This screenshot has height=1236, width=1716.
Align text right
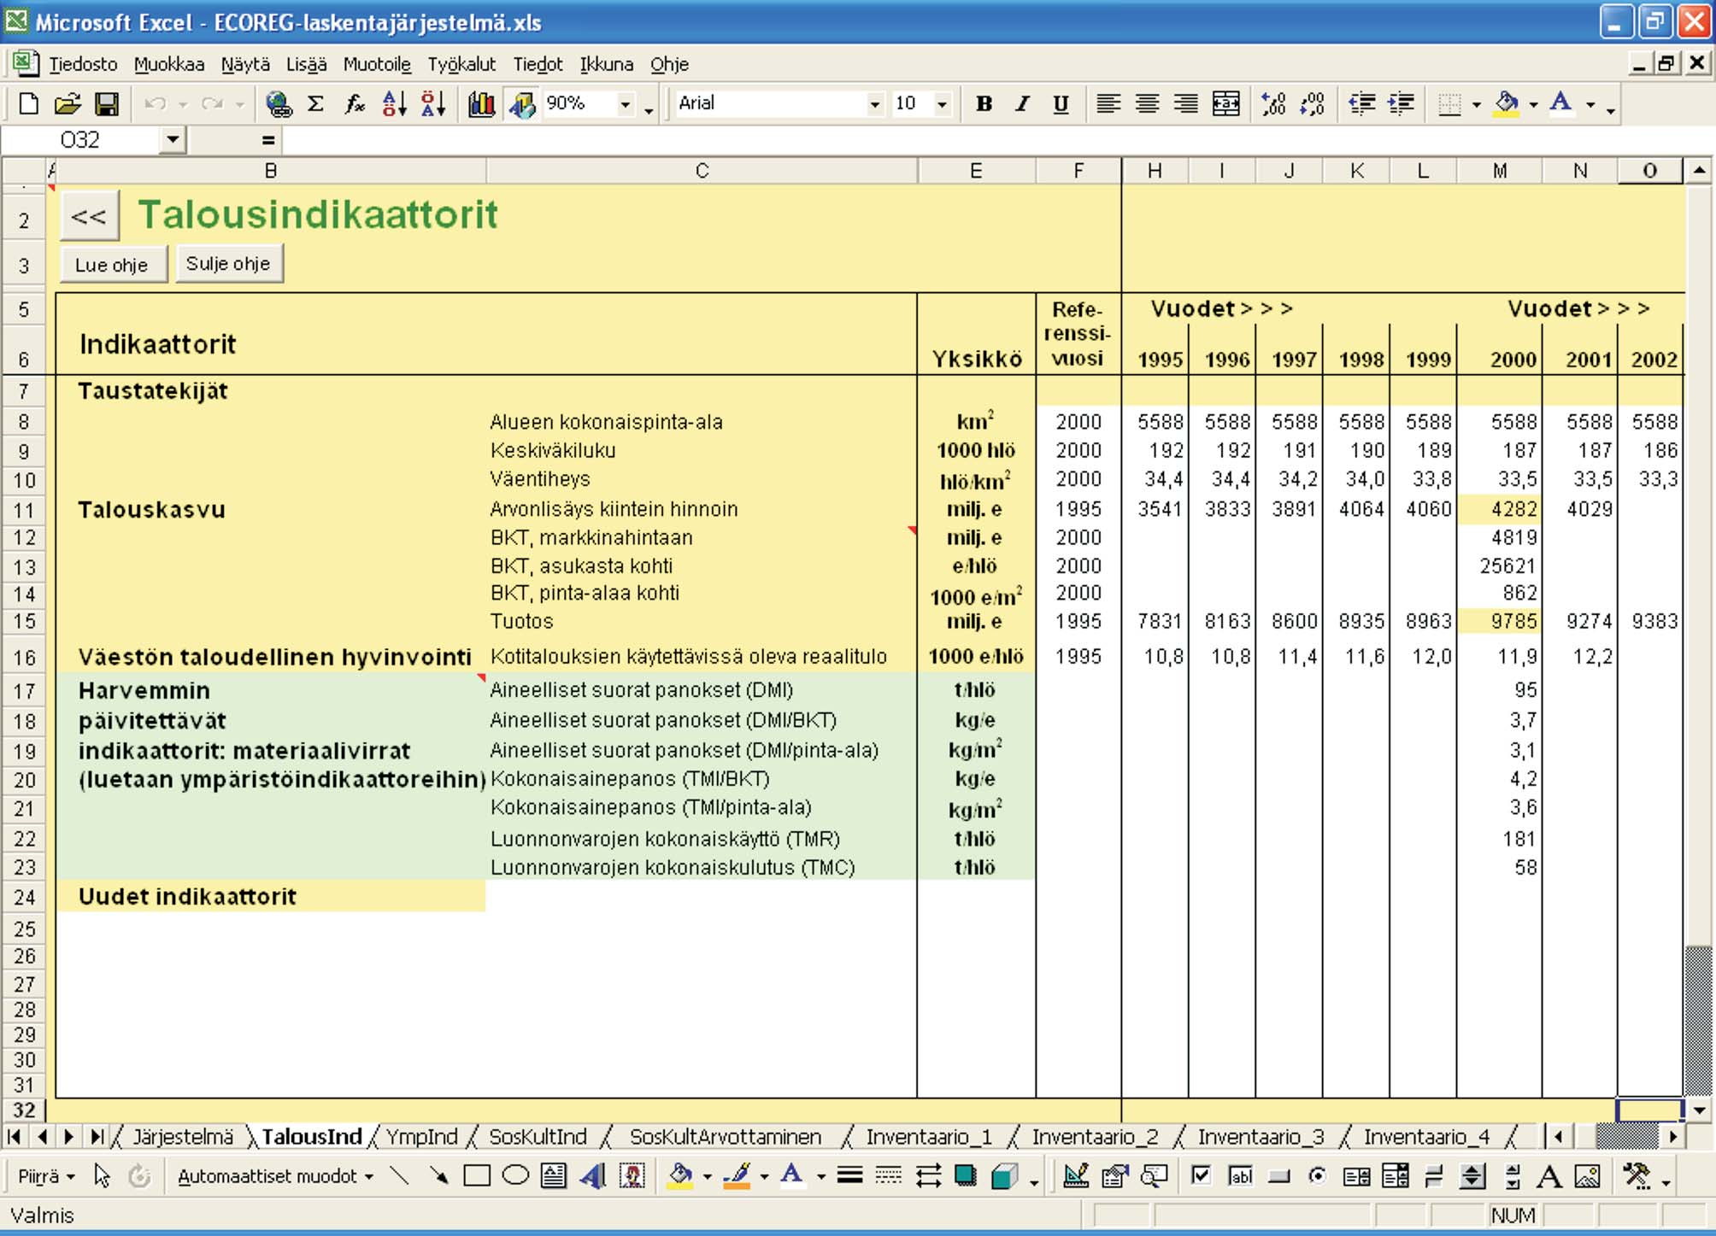[1185, 104]
